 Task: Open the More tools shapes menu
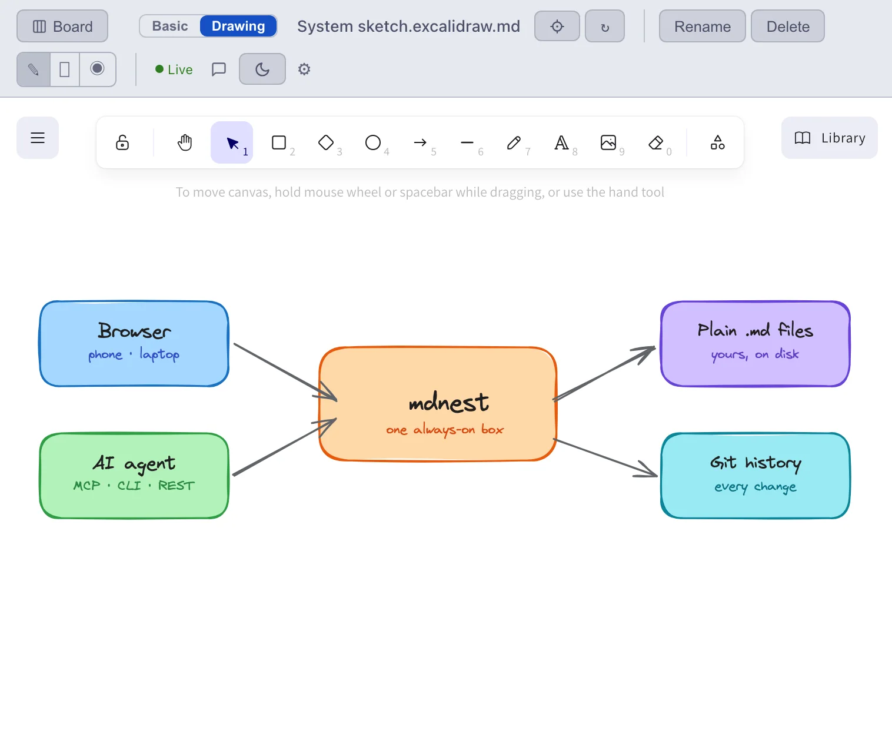[718, 142]
